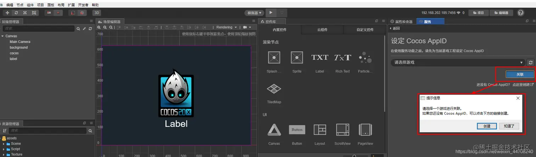Open the help question mark icon

pos(521,13)
